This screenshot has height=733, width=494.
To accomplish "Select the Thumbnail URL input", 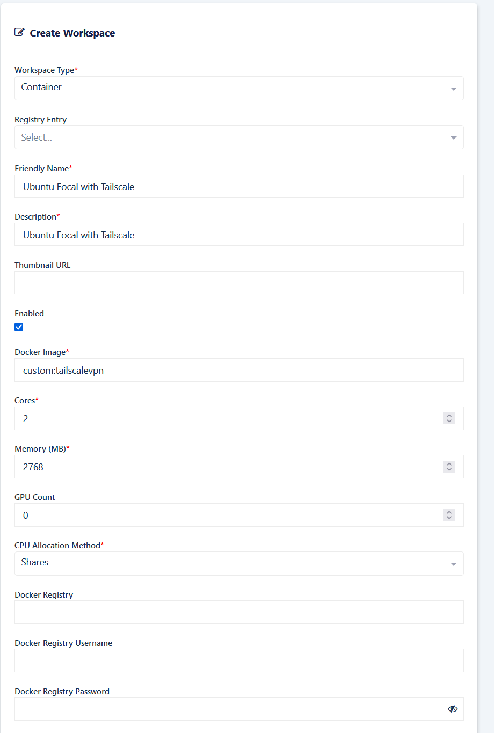I will (x=239, y=283).
